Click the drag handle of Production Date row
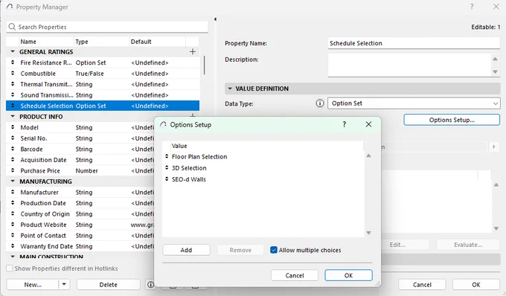 [x=13, y=203]
